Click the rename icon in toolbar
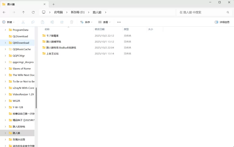This screenshot has height=147, width=234. click(52, 22)
